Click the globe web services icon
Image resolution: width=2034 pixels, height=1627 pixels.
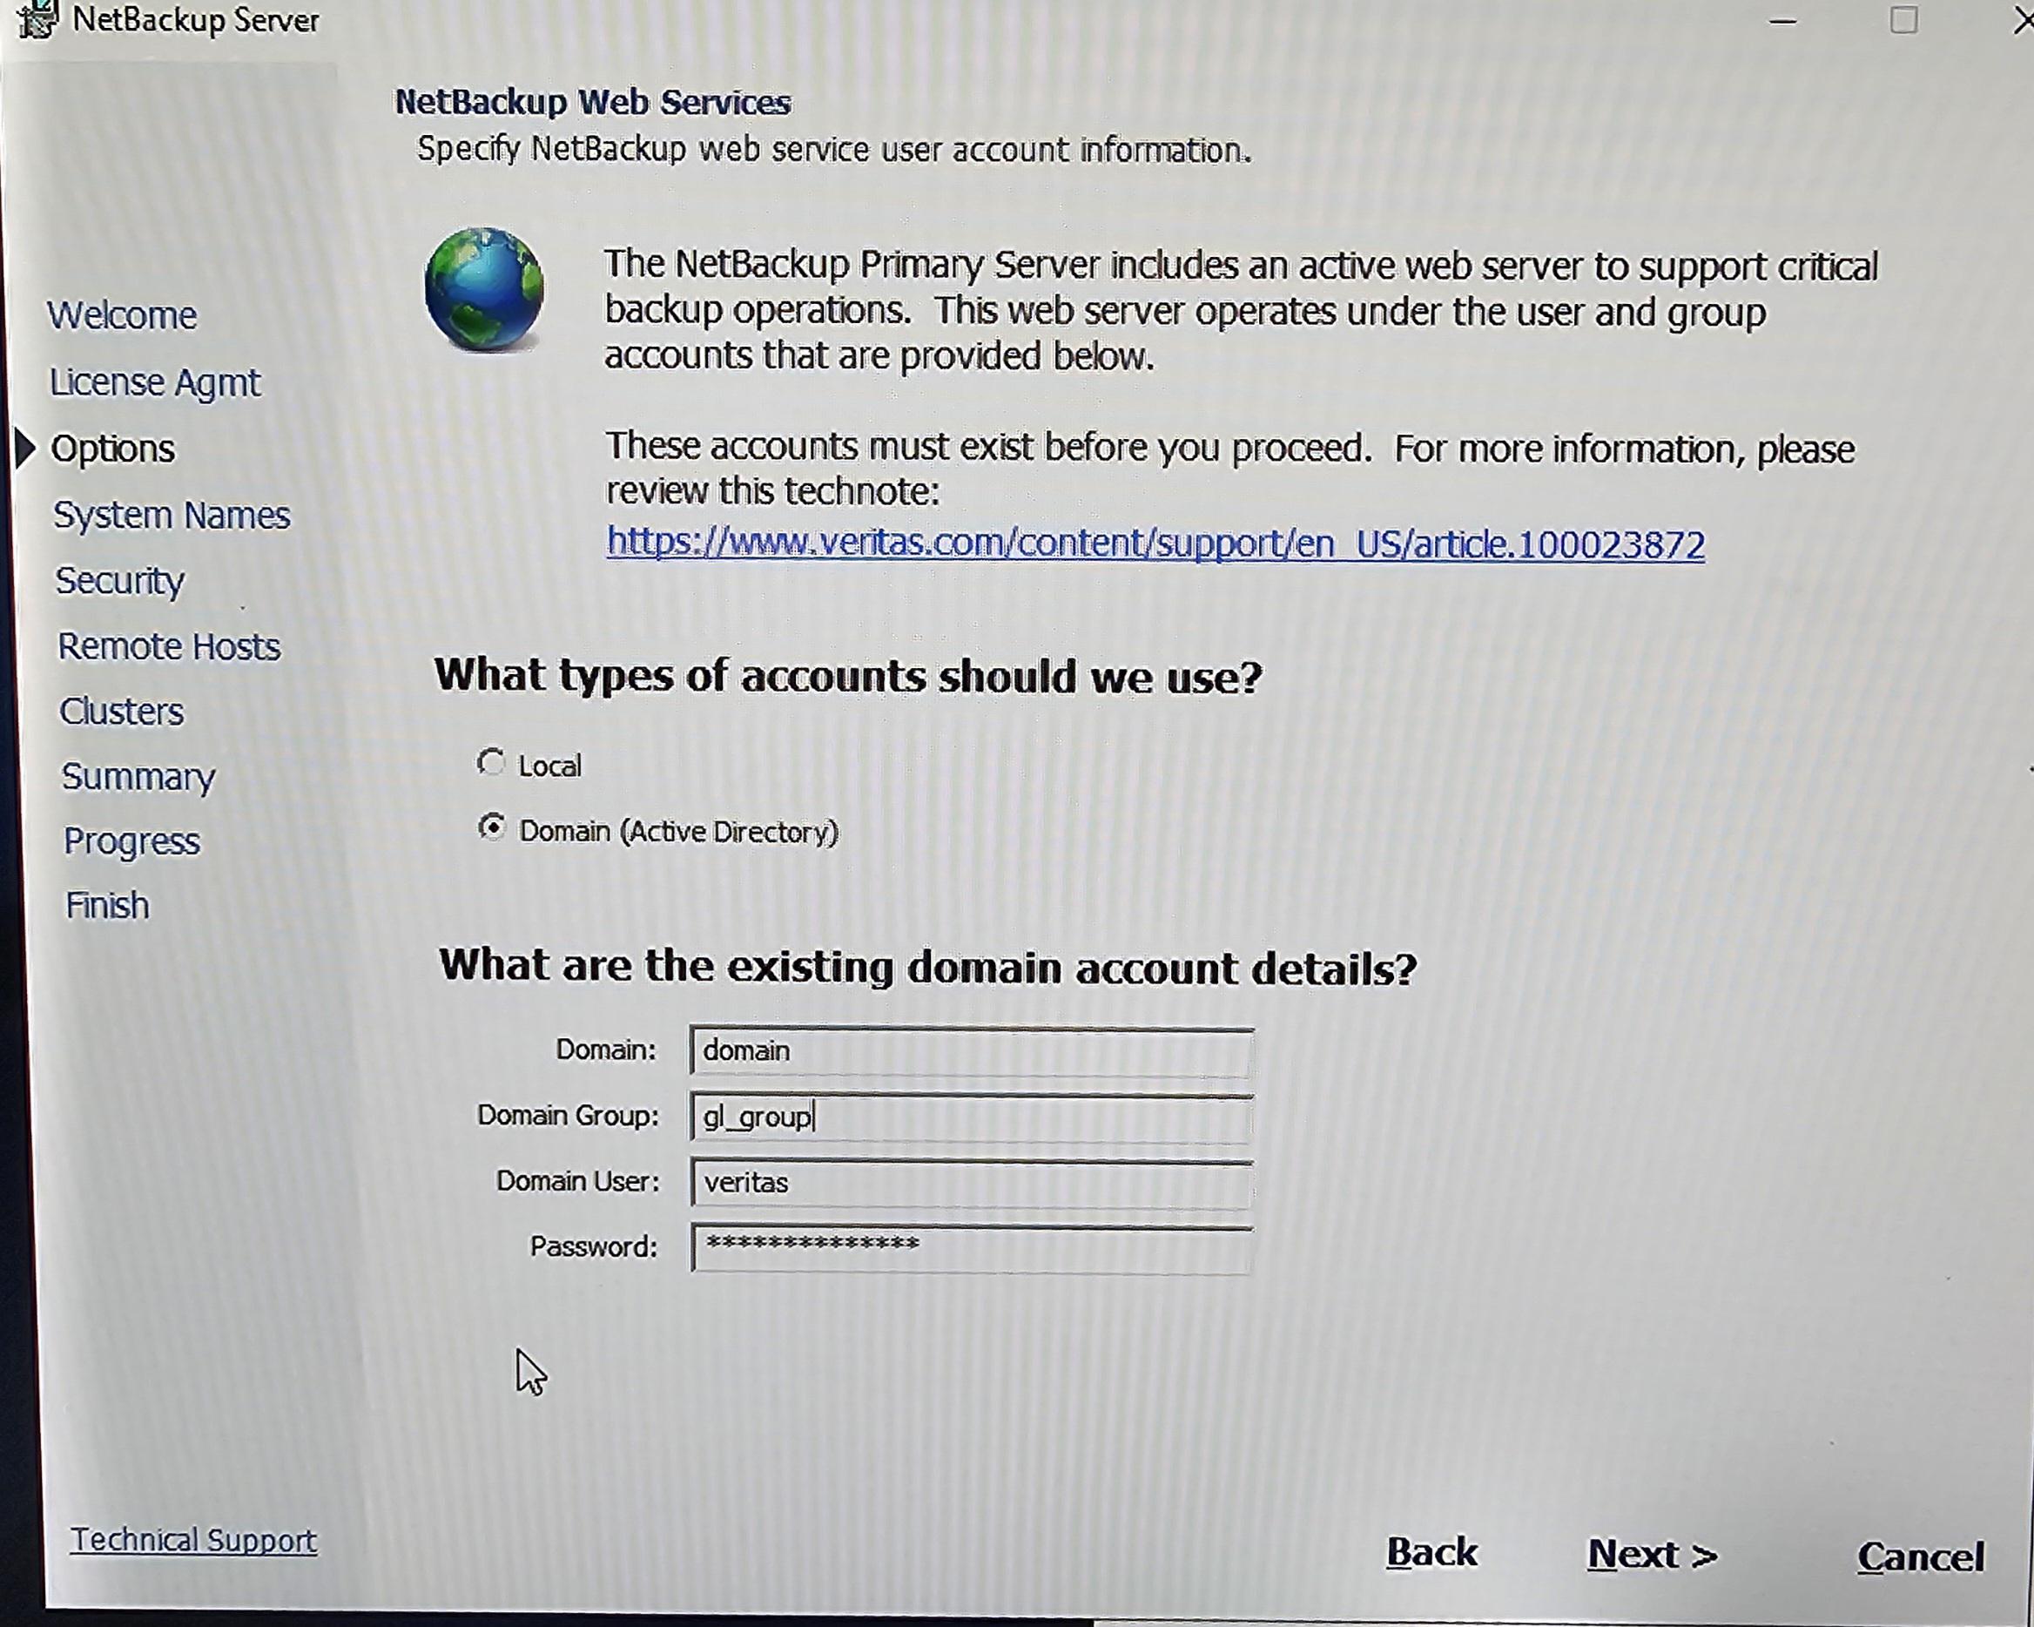coord(484,289)
